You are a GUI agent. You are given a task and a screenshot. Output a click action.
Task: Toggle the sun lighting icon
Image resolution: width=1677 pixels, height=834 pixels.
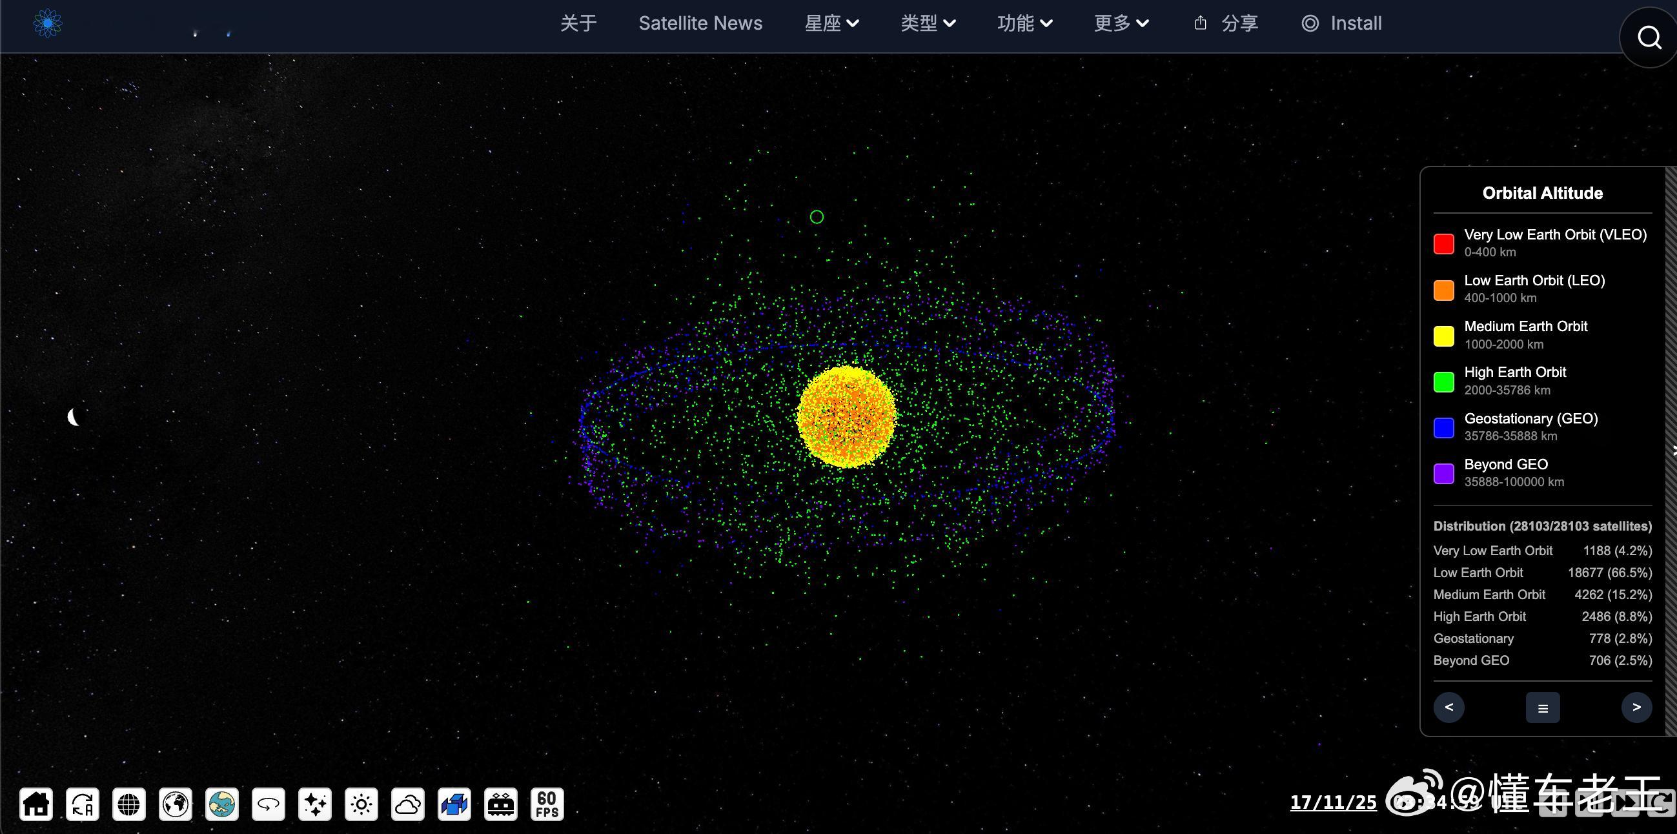point(361,804)
